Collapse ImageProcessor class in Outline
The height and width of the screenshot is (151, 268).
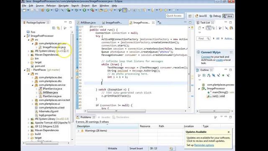tap(199, 89)
